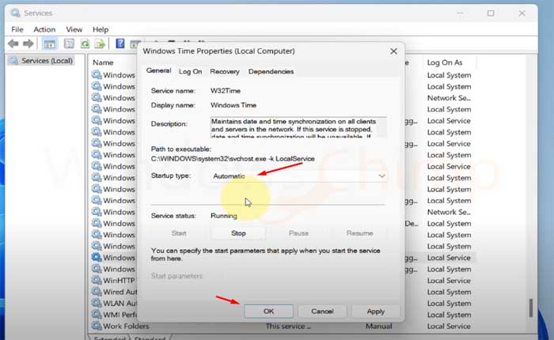Click the gear icon beside Work Folders
Image resolution: width=554 pixels, height=340 pixels.
click(x=97, y=326)
